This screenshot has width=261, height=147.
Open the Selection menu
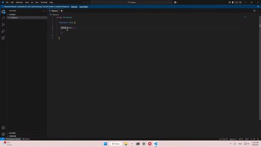(x=19, y=2)
